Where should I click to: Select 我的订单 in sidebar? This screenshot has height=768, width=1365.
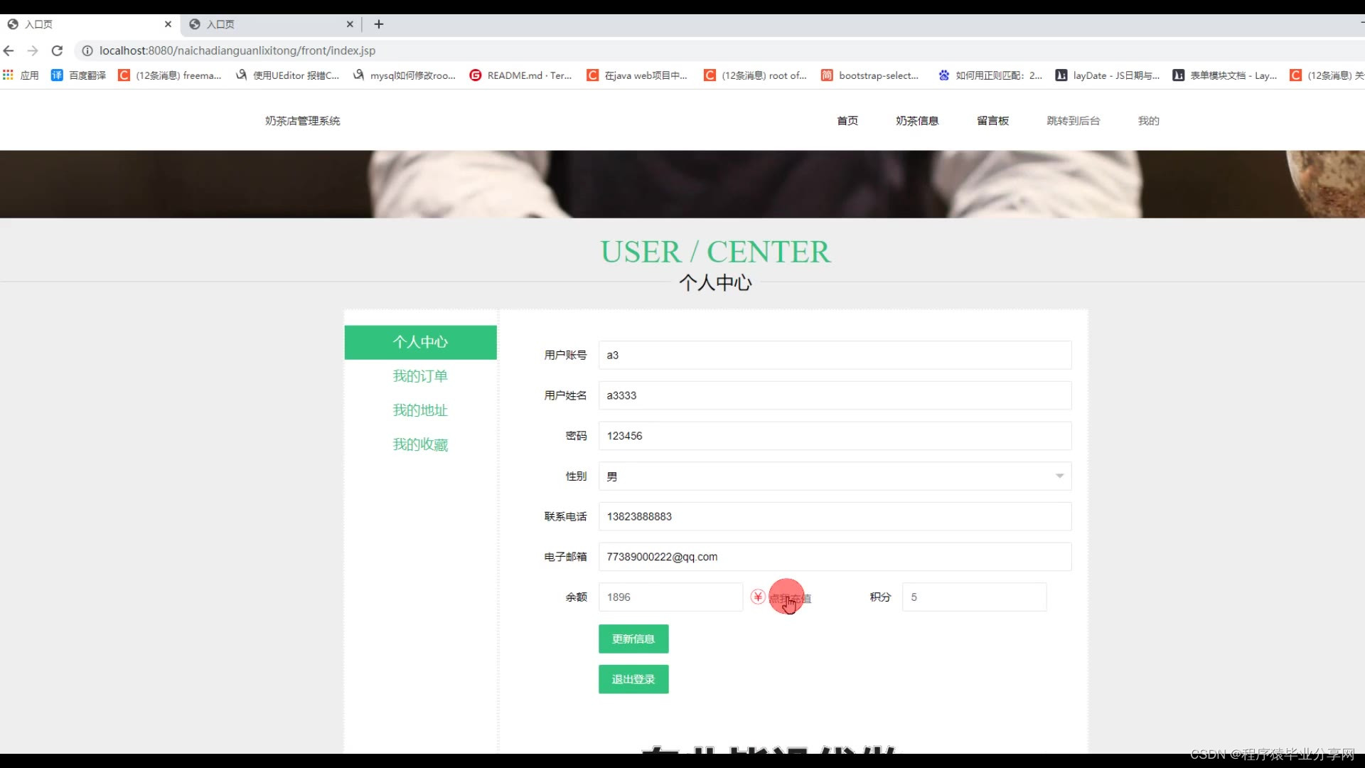(420, 376)
